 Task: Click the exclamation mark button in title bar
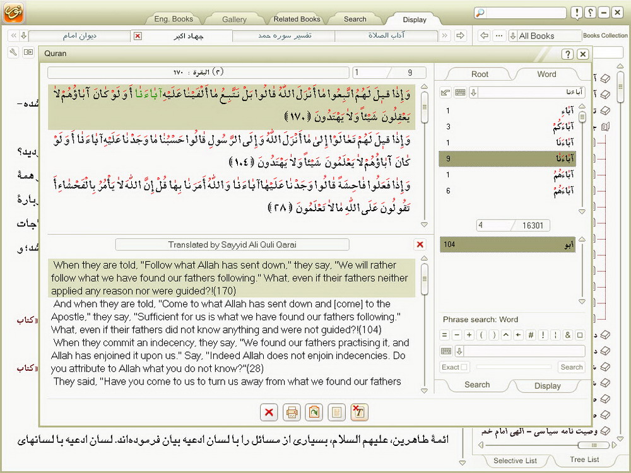[x=577, y=13]
